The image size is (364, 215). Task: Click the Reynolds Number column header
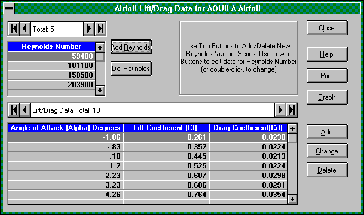click(x=52, y=47)
